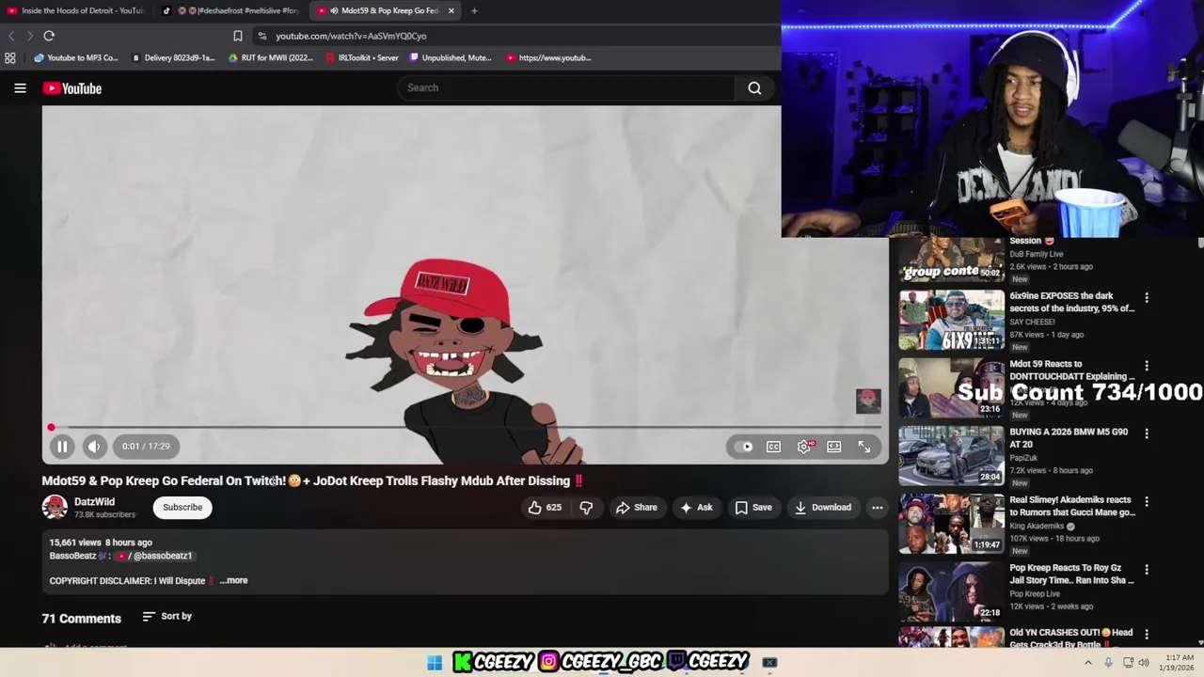
Task: Like the video with 625 likes
Action: pos(545,508)
